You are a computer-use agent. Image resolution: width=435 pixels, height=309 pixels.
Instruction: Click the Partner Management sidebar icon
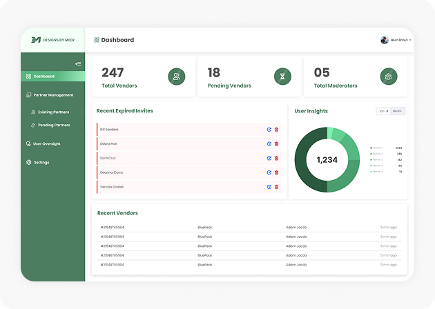click(28, 95)
